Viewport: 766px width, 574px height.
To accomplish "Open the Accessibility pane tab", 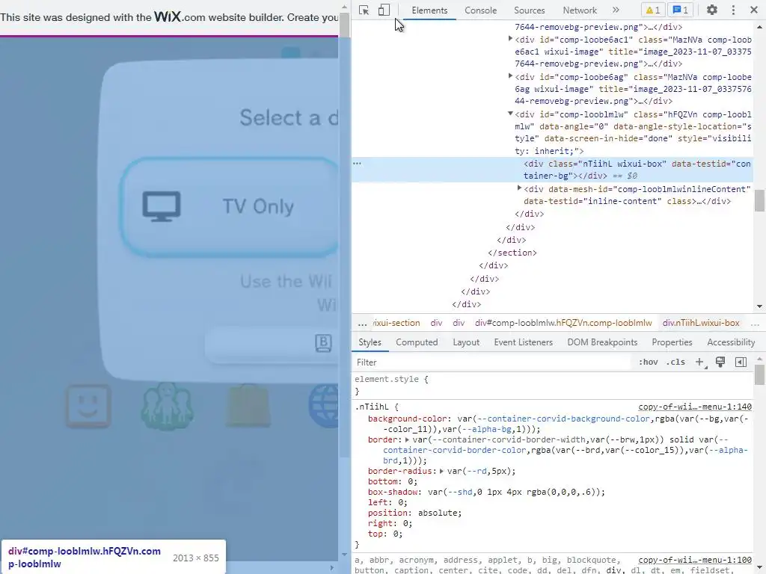I will (731, 342).
